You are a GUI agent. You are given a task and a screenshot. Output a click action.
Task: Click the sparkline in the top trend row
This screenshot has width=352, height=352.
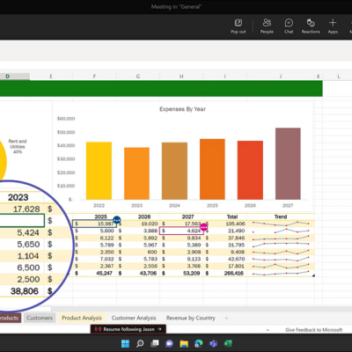[281, 224]
